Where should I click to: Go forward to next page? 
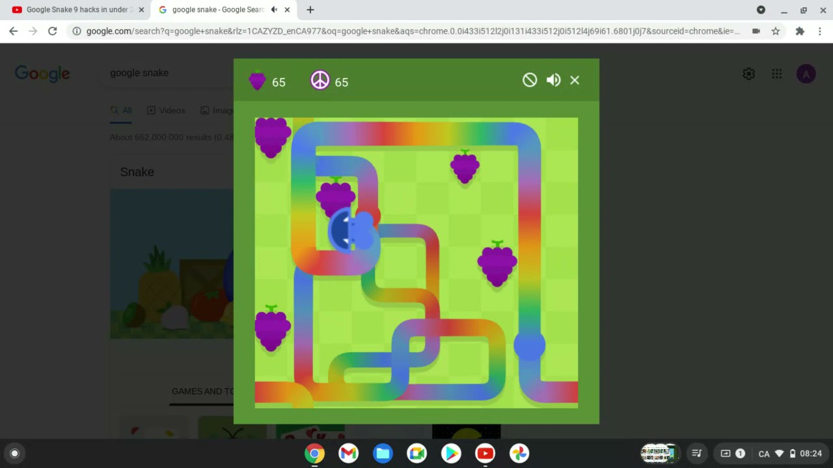coord(33,31)
